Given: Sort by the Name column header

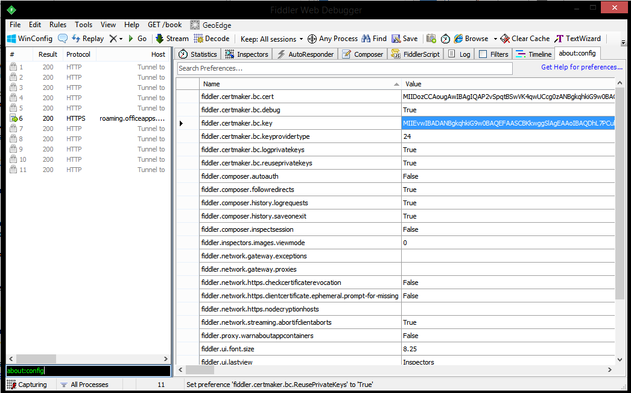Looking at the screenshot, I should 300,84.
